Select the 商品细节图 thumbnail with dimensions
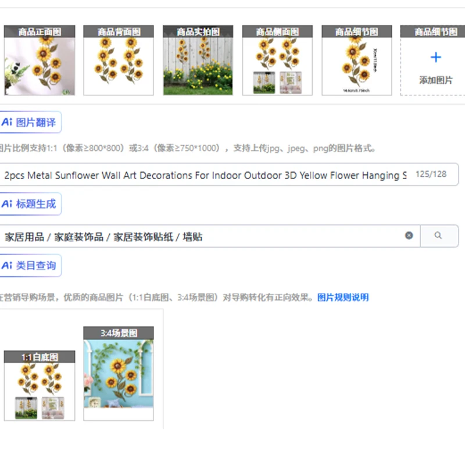This screenshot has width=465, height=465. pos(357,60)
